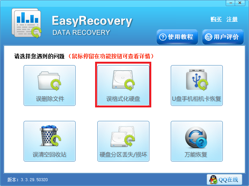Viewport: 249px width, 186px height.
Task: Open the 注册 register link
Action: [x=232, y=19]
